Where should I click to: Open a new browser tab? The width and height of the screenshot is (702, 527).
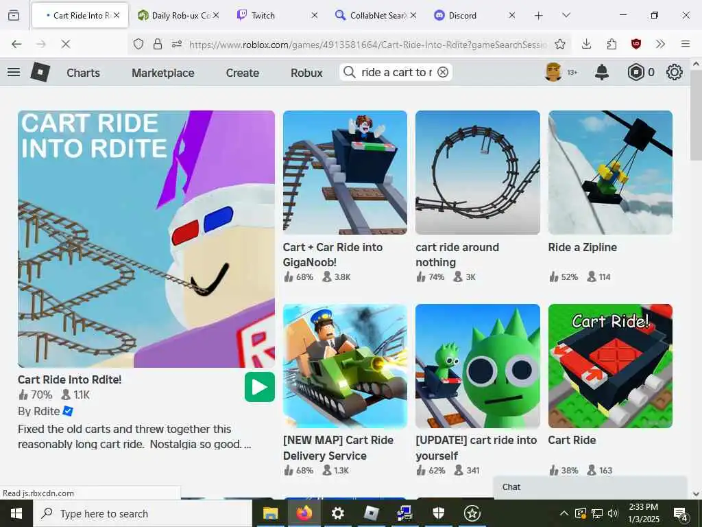[x=539, y=16]
